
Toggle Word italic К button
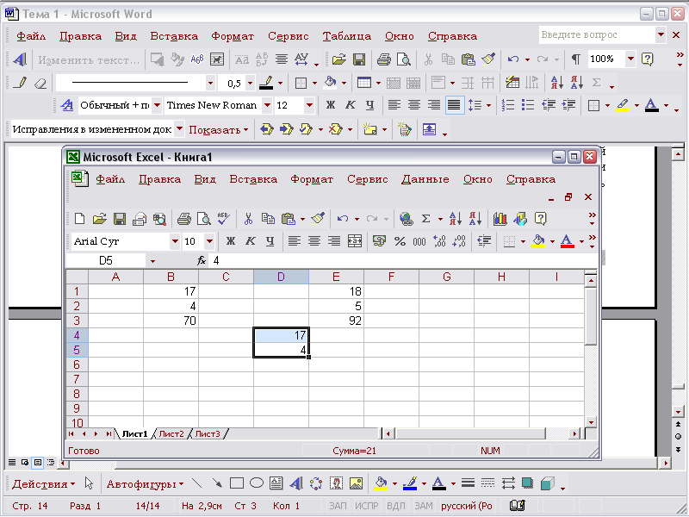(x=351, y=104)
